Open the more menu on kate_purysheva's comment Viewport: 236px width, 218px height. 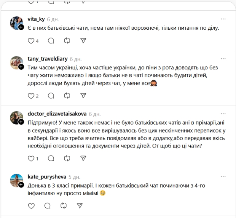click(x=223, y=177)
